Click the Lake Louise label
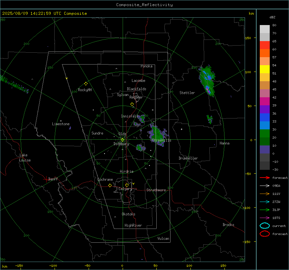 [25, 158]
